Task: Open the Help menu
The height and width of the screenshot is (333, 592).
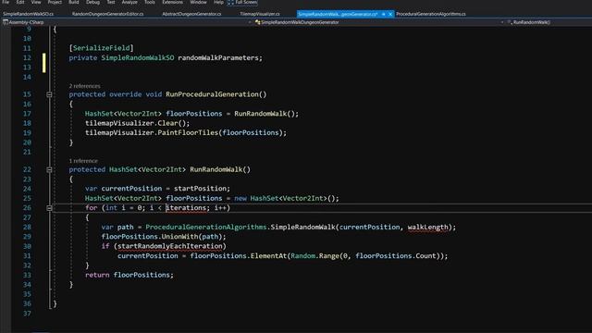Action: [218, 2]
